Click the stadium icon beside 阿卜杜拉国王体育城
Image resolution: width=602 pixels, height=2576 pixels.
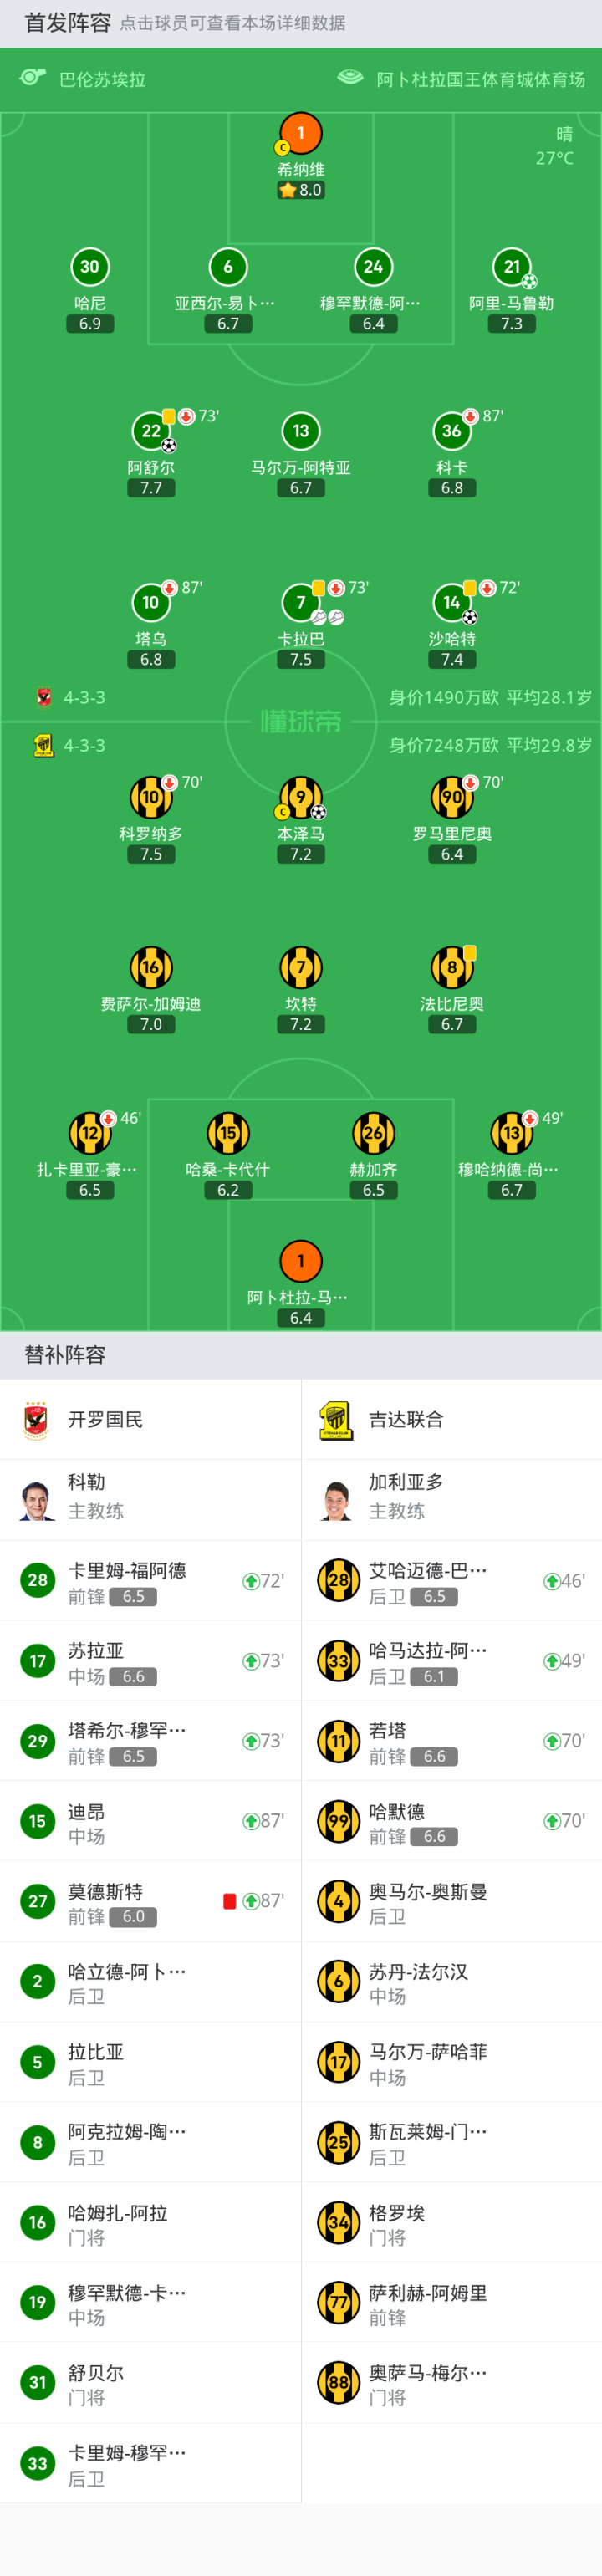[x=350, y=78]
